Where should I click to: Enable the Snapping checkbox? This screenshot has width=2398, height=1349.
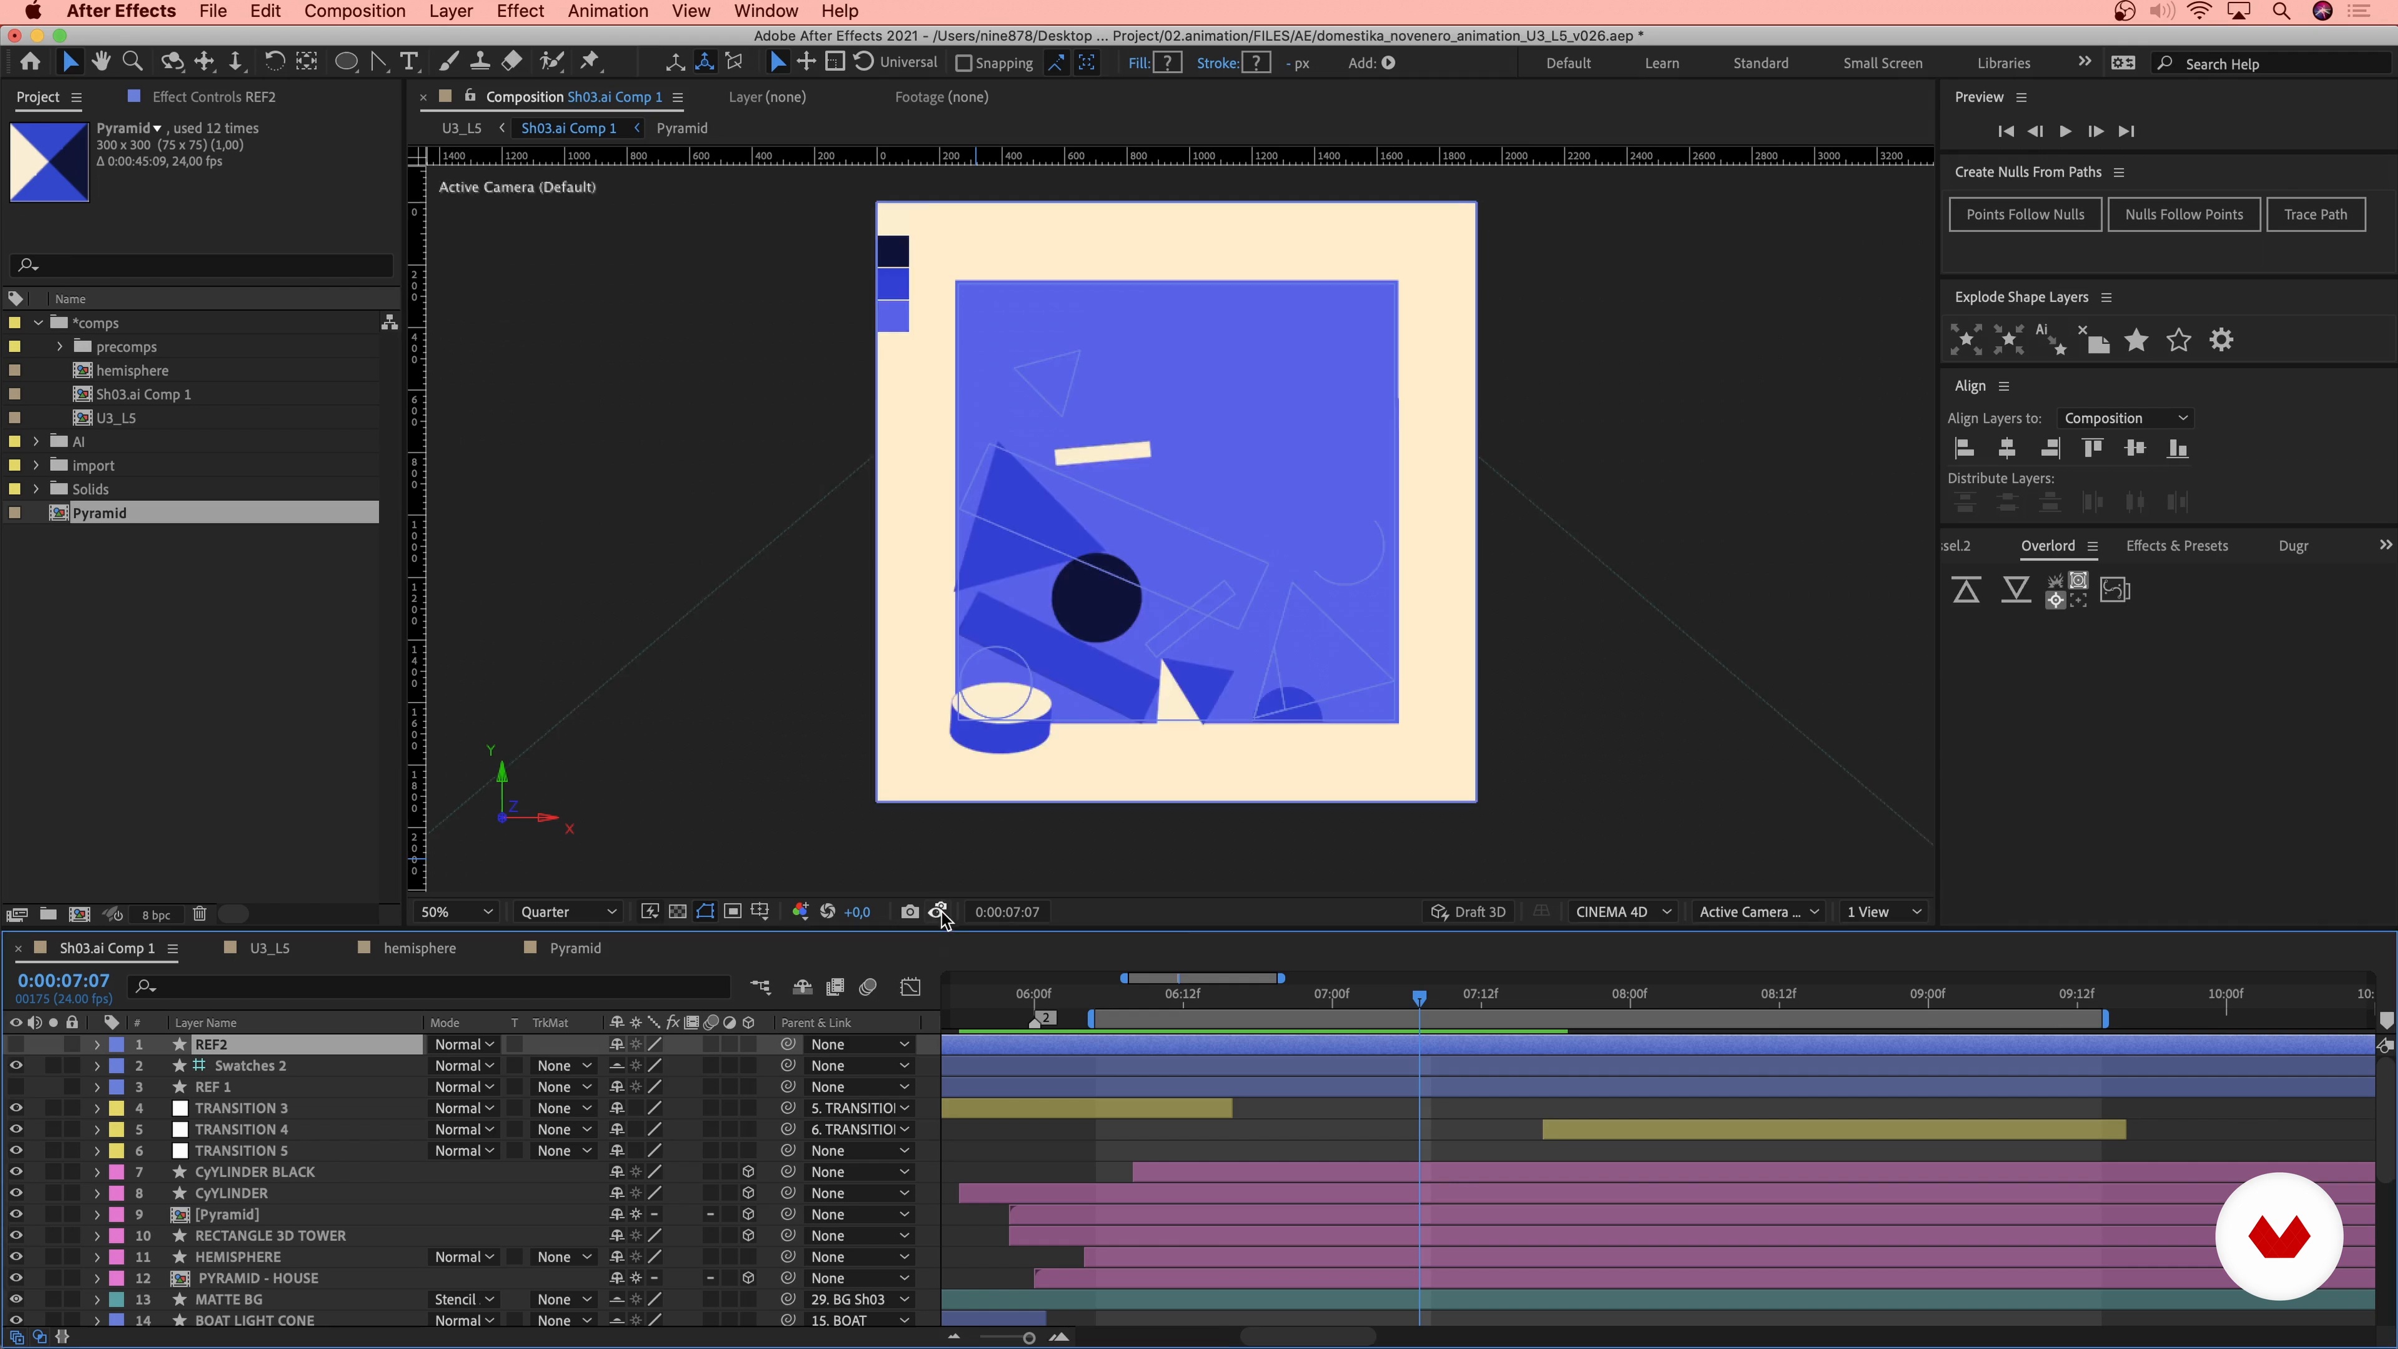coord(964,63)
